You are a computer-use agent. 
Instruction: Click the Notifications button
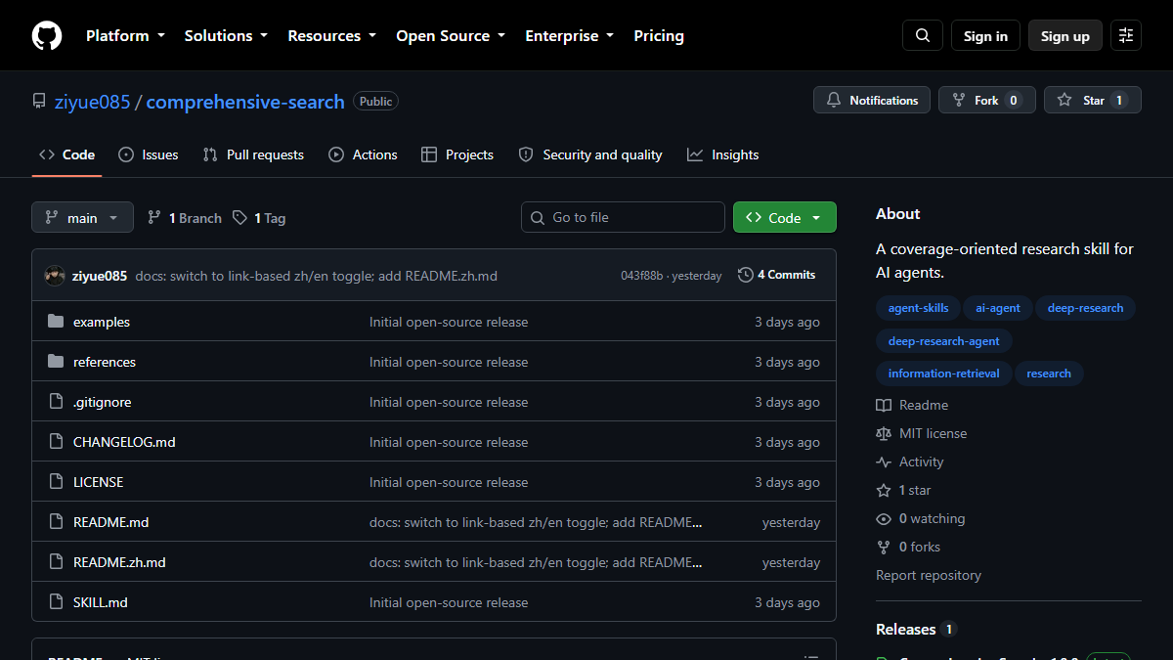[872, 101]
